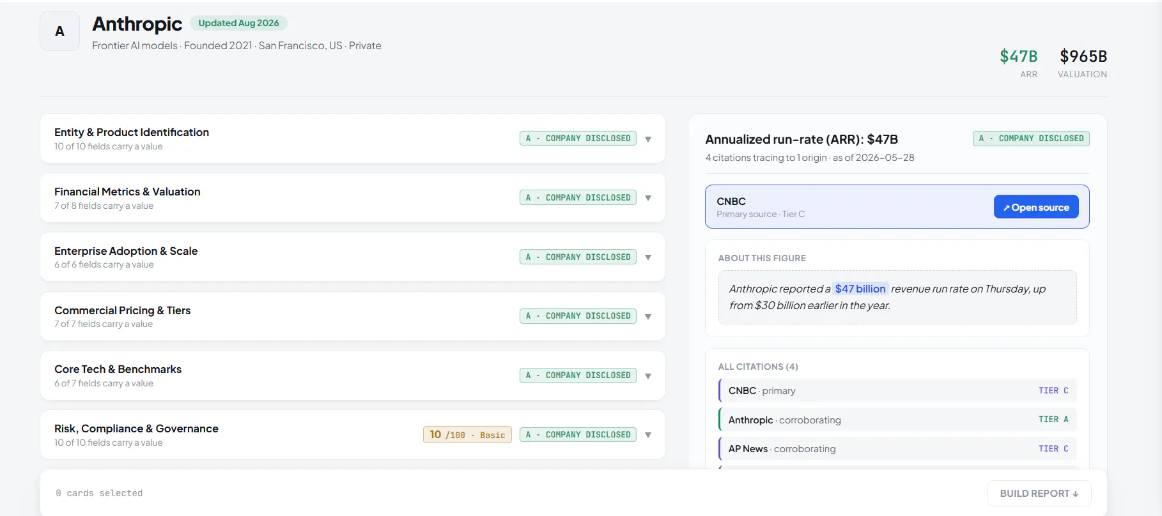Image resolution: width=1162 pixels, height=516 pixels.
Task: Click '4 citations tracing to 1 origin' text
Action: pos(766,158)
